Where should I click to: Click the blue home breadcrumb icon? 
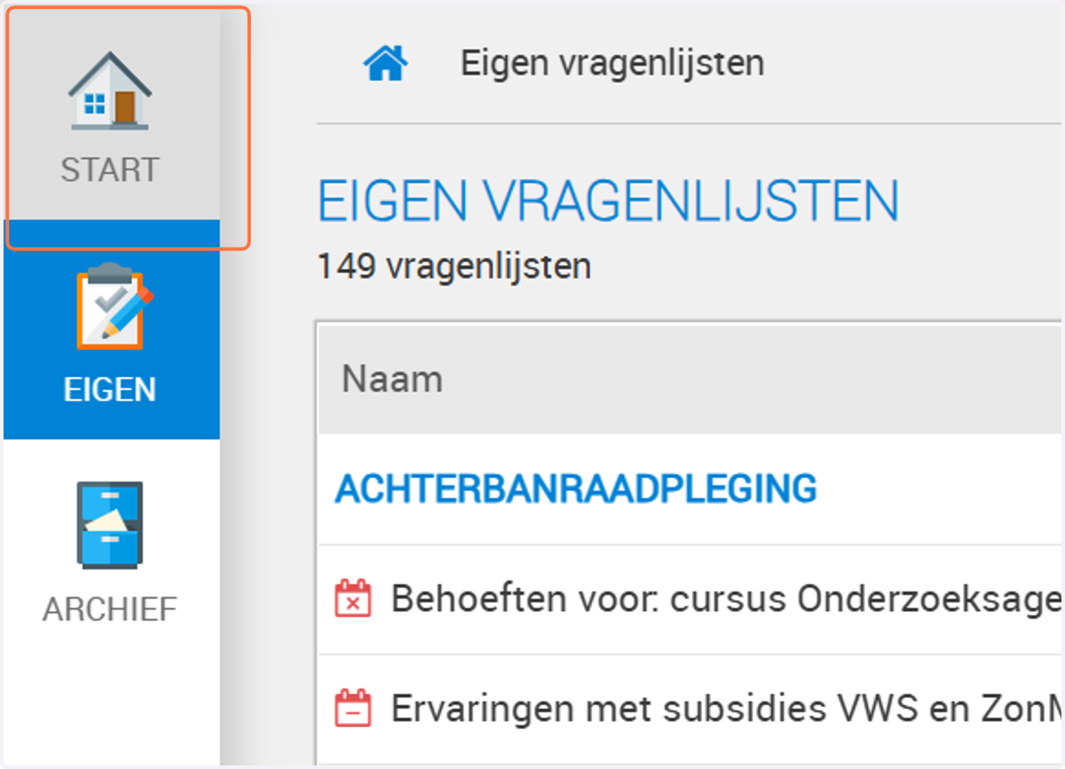point(385,64)
